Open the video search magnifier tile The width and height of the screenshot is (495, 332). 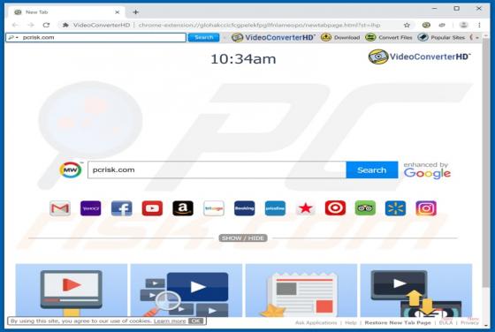187,290
